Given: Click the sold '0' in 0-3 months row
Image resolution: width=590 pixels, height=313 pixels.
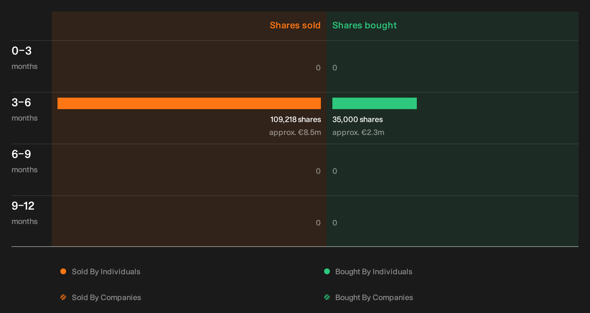Looking at the screenshot, I should pyautogui.click(x=318, y=68).
